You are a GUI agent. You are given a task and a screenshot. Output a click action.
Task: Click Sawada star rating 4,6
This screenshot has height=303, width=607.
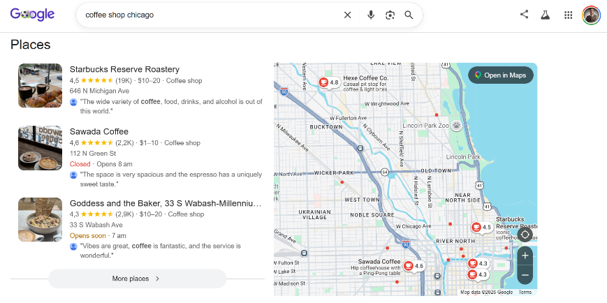click(92, 143)
